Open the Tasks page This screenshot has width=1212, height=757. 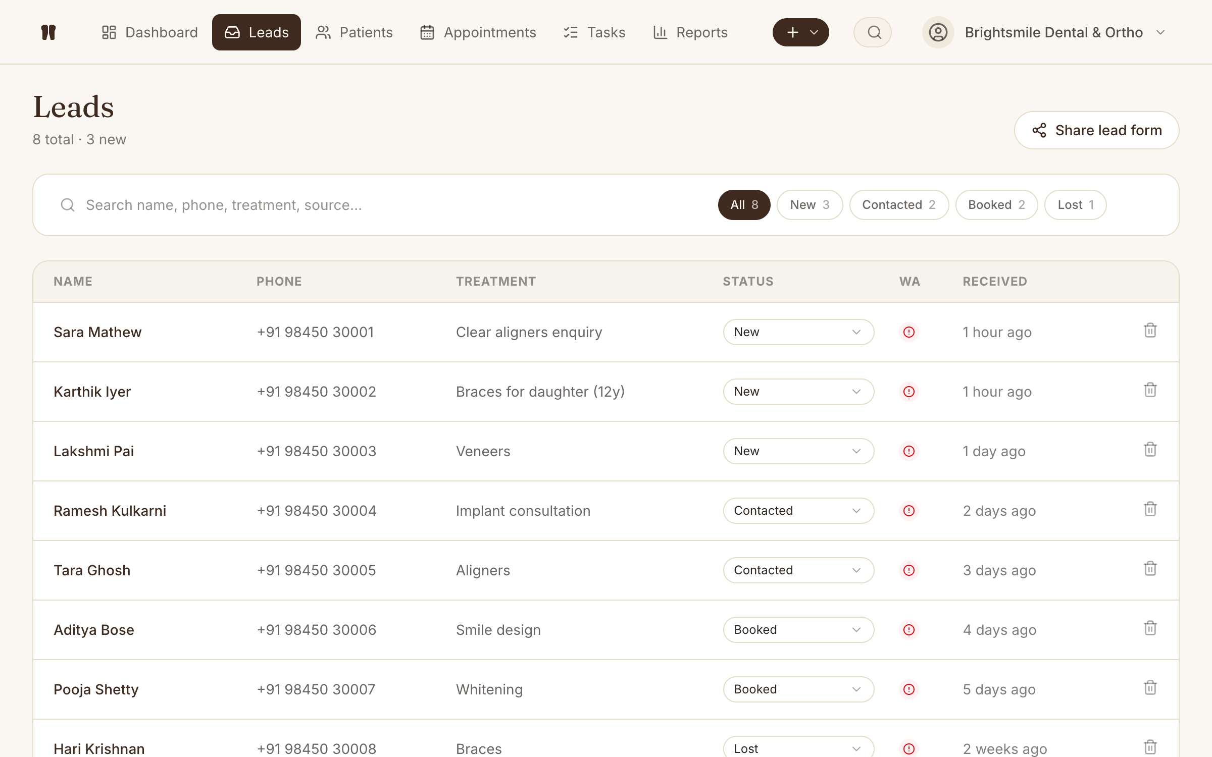point(594,32)
